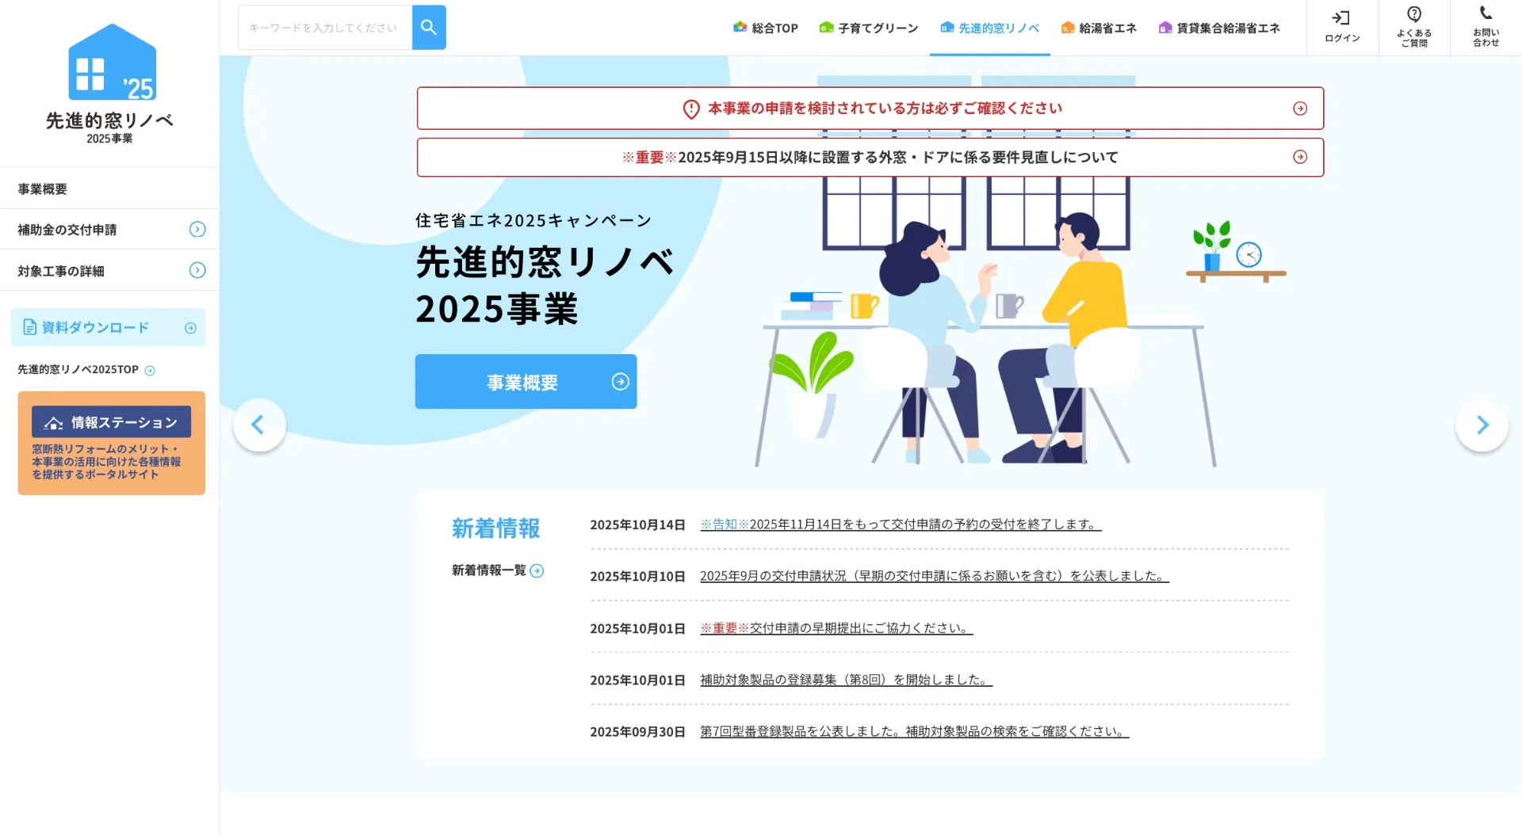Open the red 本事業の申請 notice banner

(x=870, y=109)
